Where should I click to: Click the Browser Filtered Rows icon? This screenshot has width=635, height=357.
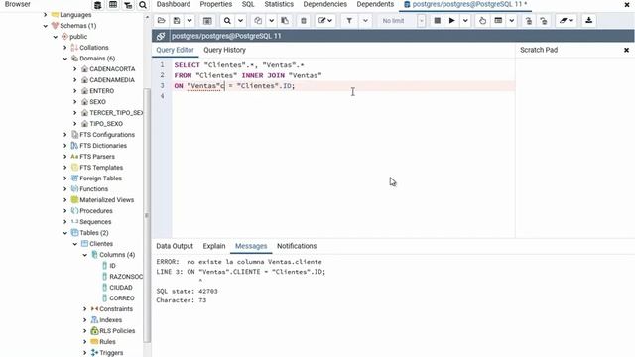pyautogui.click(x=128, y=5)
